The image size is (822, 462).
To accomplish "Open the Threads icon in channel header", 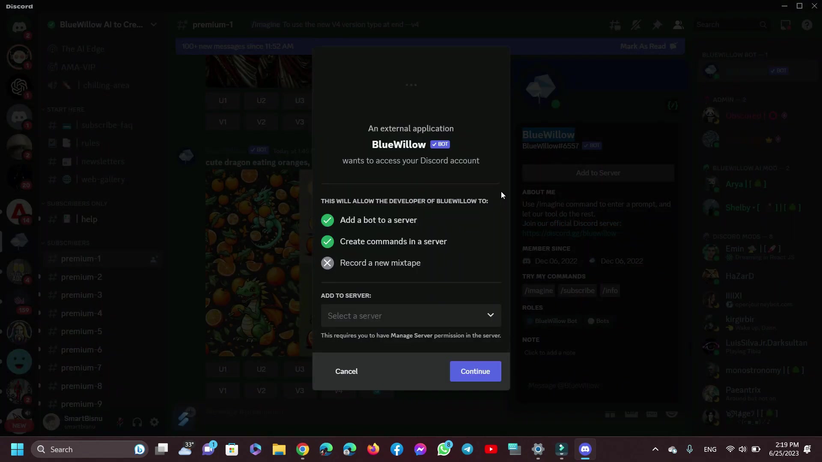I will (x=615, y=25).
